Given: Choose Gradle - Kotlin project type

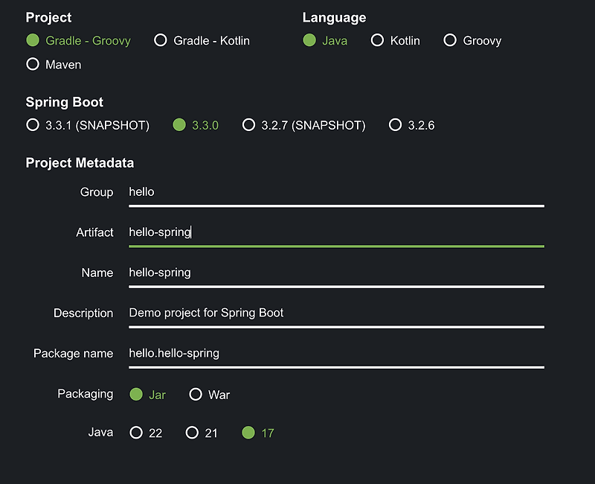Looking at the screenshot, I should [x=161, y=40].
